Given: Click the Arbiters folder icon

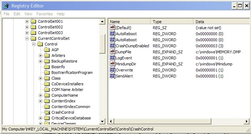Looking at the screenshot, I should point(47,55).
